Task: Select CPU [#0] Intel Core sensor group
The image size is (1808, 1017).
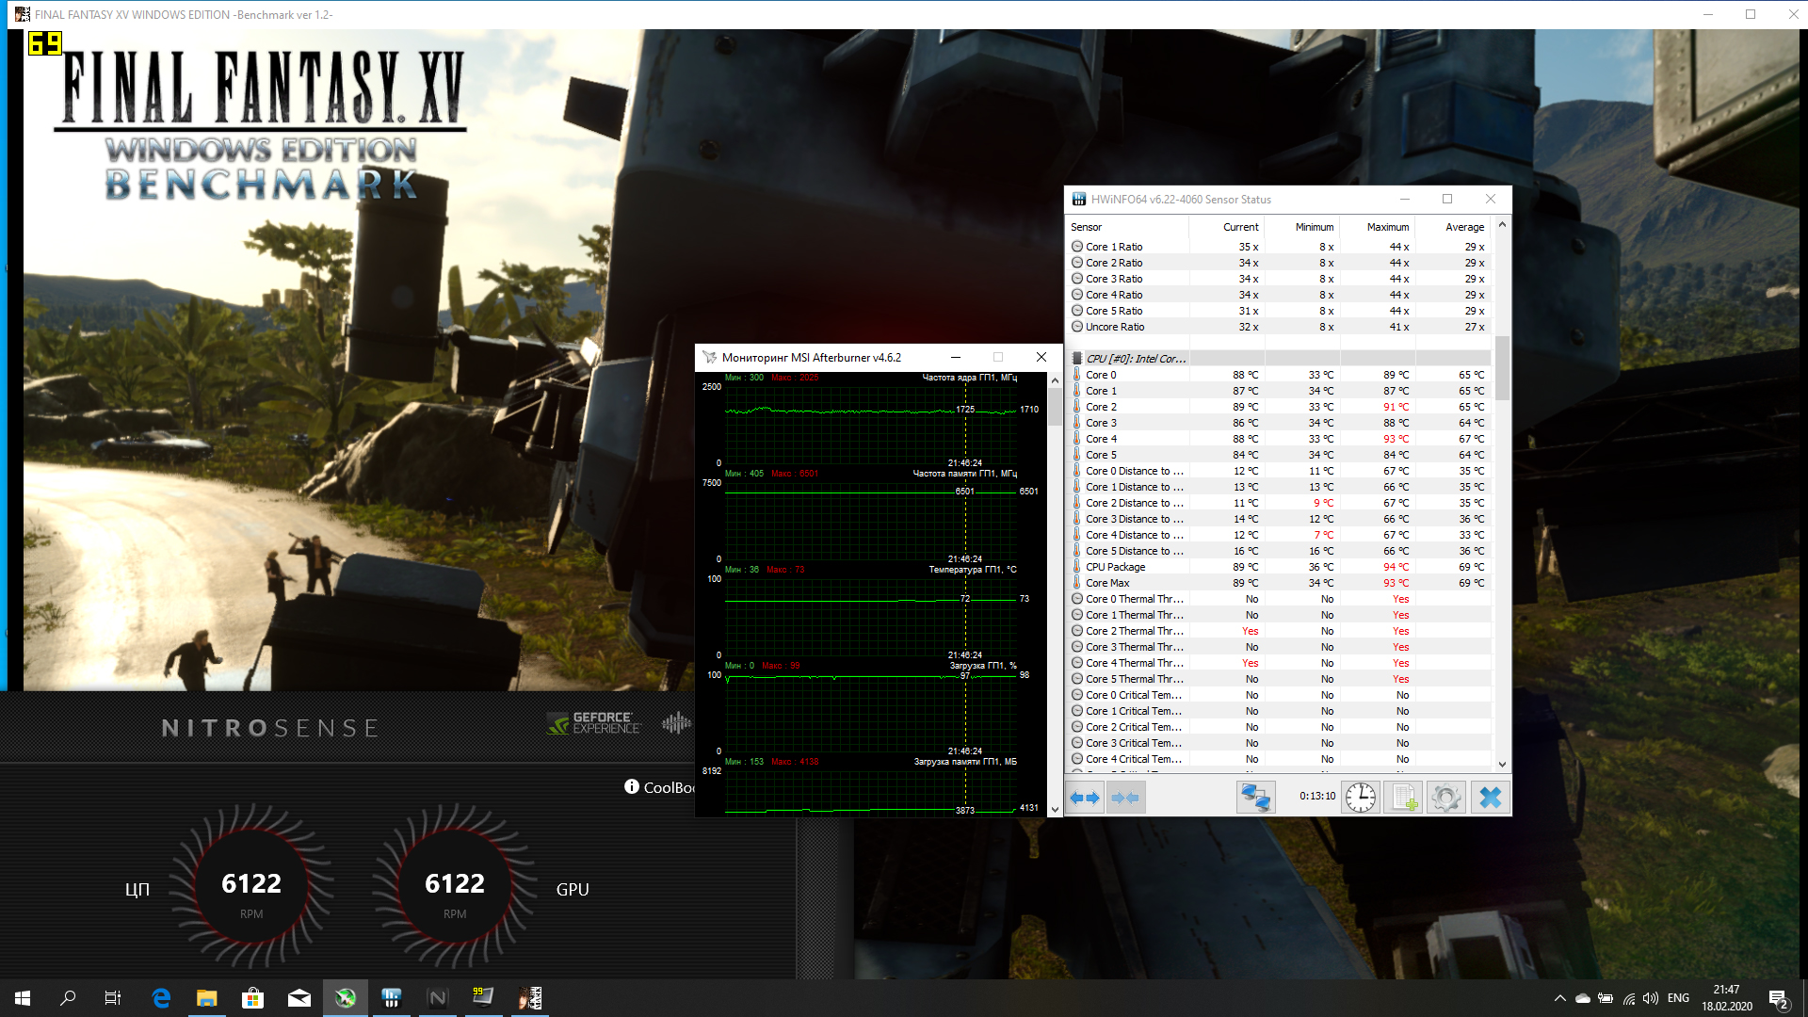Action: pos(1135,359)
